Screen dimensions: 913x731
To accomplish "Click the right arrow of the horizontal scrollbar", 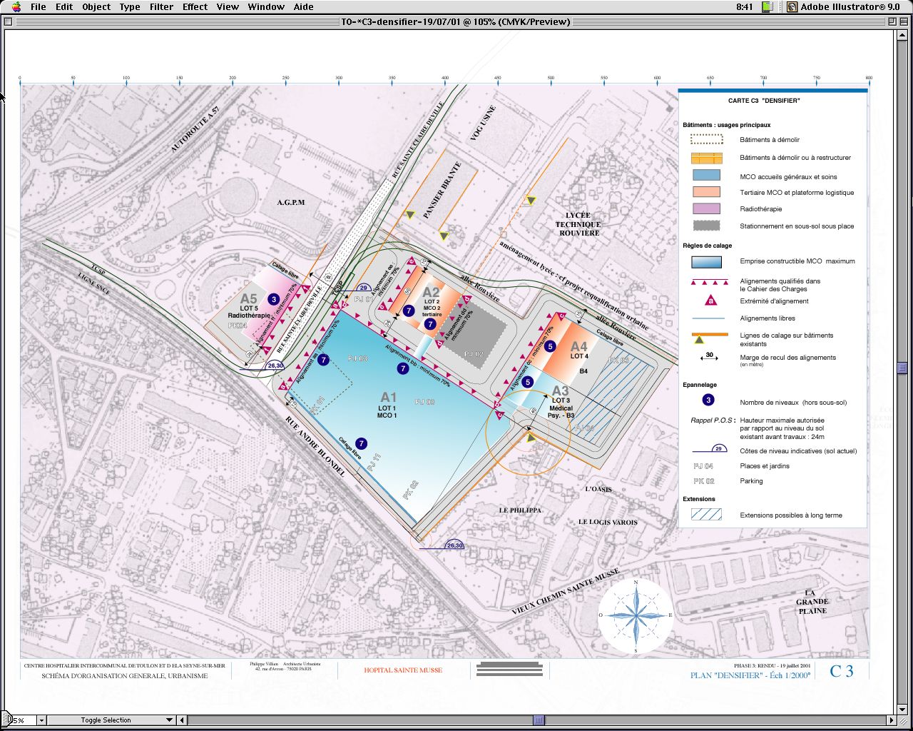I will pyautogui.click(x=891, y=720).
